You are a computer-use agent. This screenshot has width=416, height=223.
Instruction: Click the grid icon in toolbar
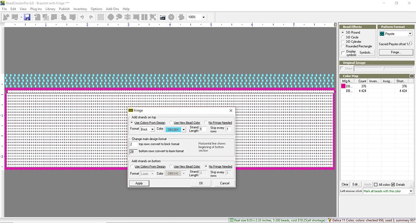point(101,17)
